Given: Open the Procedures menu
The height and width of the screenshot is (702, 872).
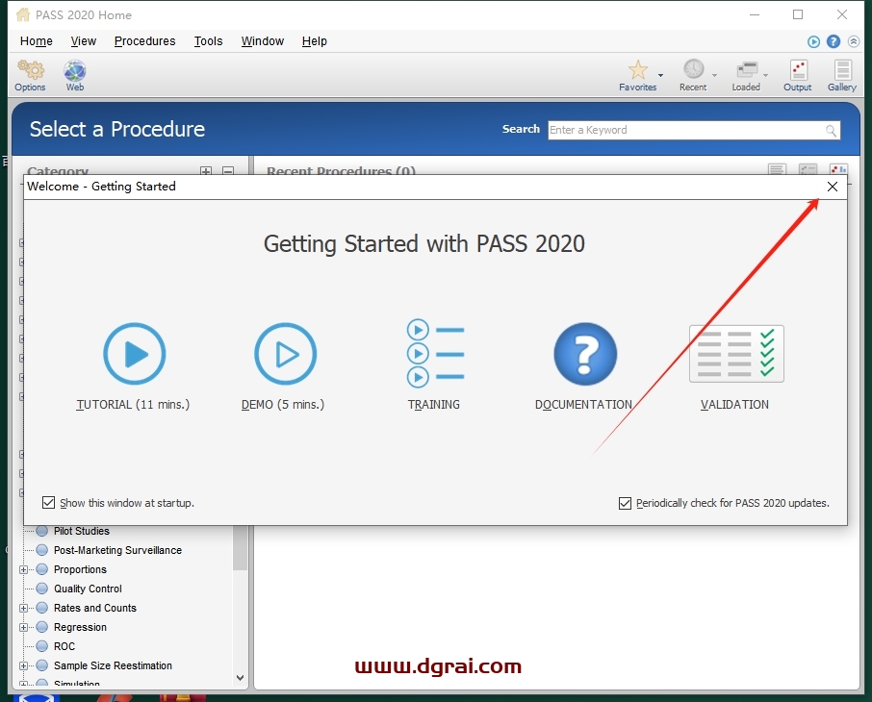Looking at the screenshot, I should tap(144, 41).
